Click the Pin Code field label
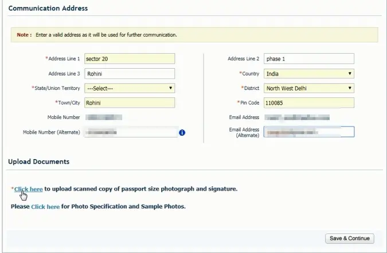The image size is (387, 253). 248,103
